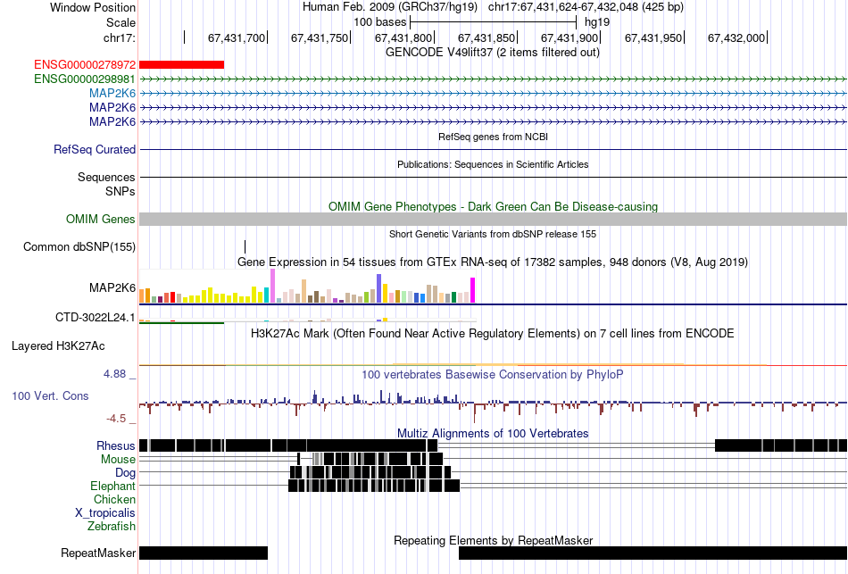848x574 pixels.
Task: Click the 4.88 PhyloP upper scale value
Action: click(114, 374)
